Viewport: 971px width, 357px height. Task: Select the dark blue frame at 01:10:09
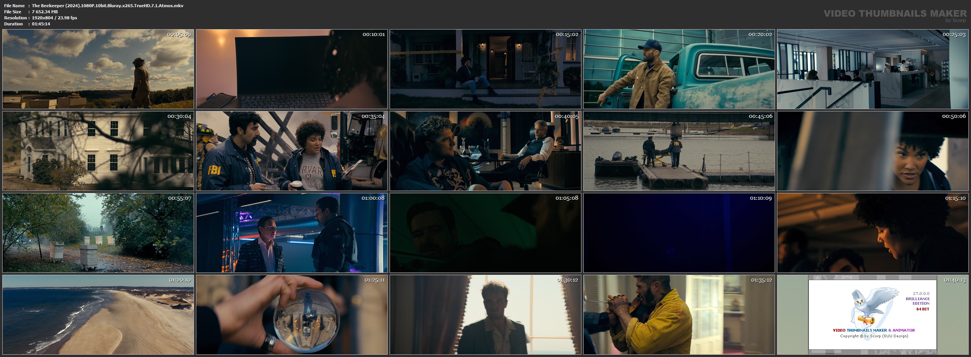point(679,233)
